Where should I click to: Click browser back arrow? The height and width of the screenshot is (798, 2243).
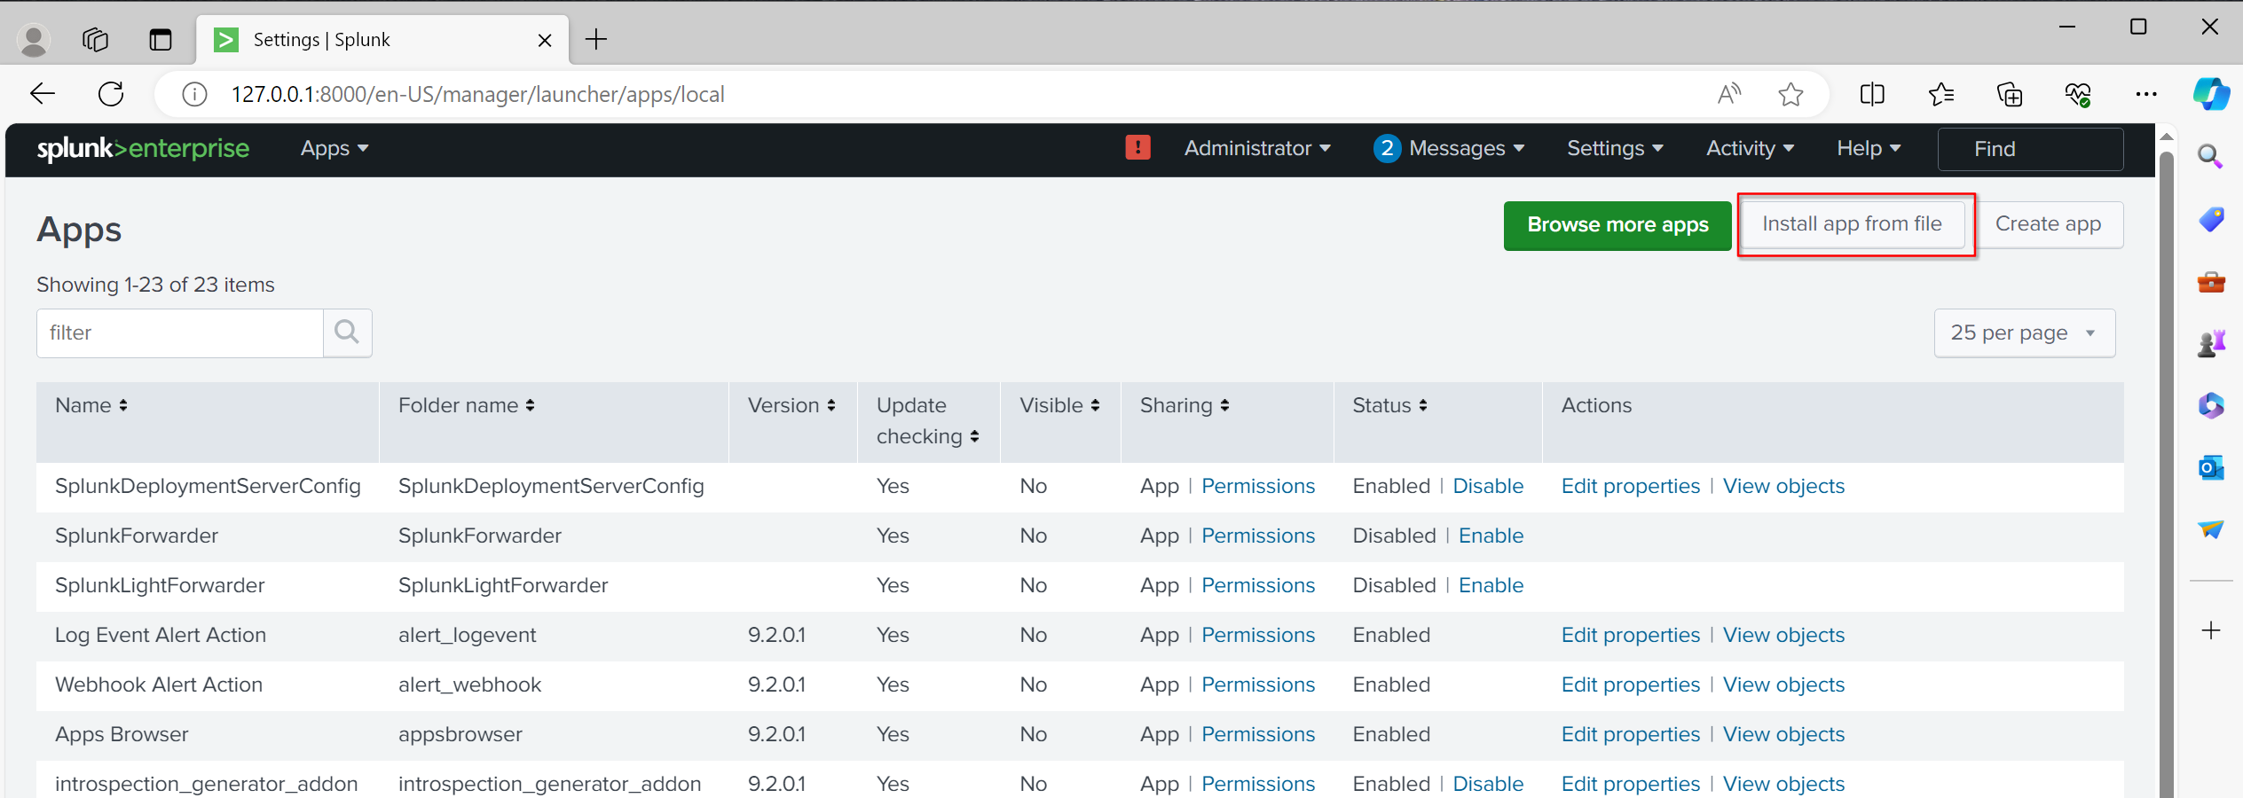click(42, 94)
